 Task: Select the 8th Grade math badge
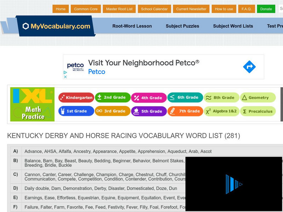tap(221, 98)
